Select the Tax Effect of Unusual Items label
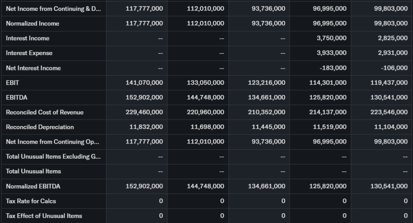Viewport: 413px width, 223px height. pyautogui.click(x=44, y=216)
